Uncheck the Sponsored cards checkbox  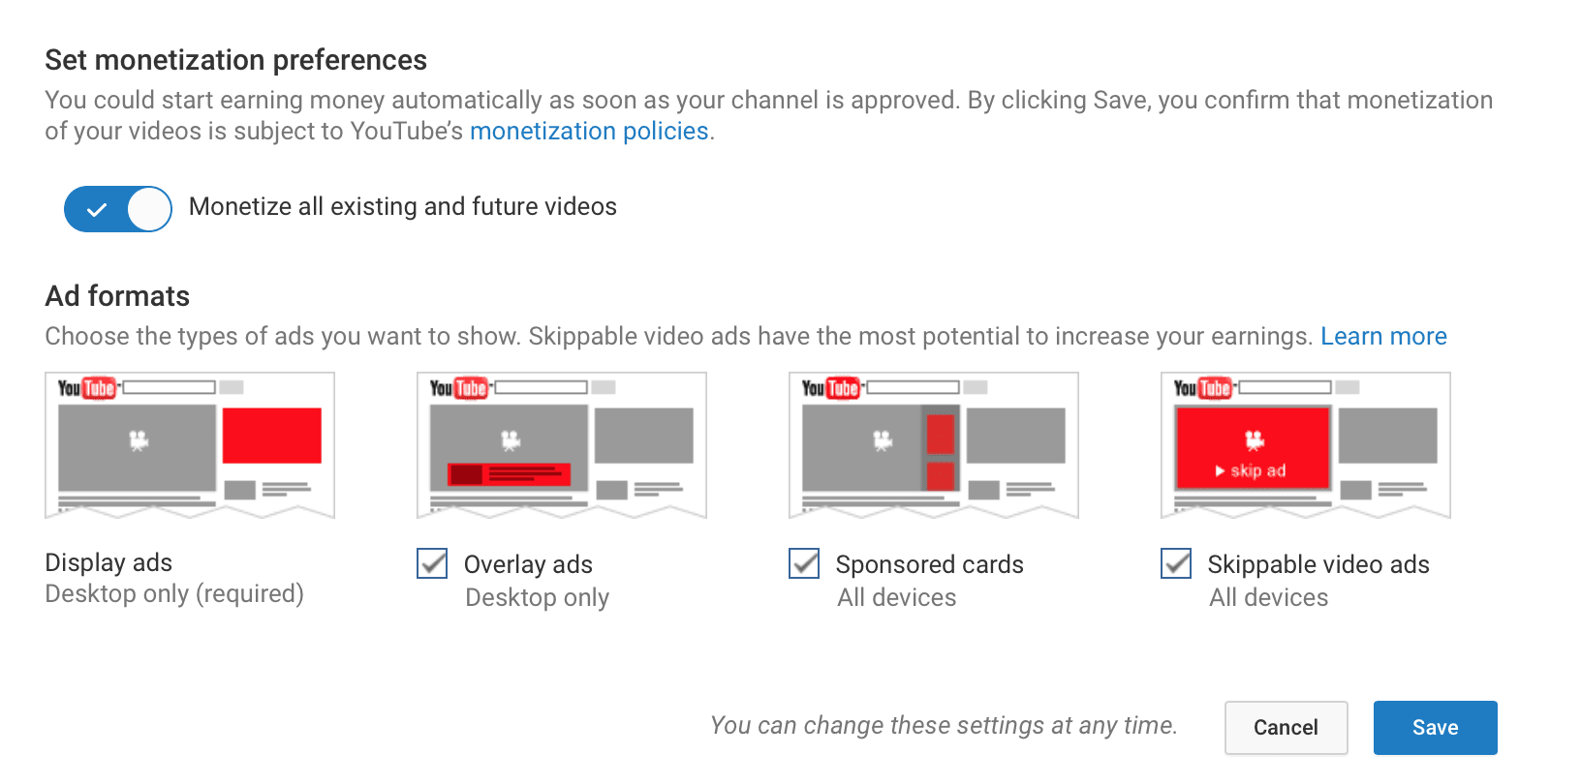(804, 563)
